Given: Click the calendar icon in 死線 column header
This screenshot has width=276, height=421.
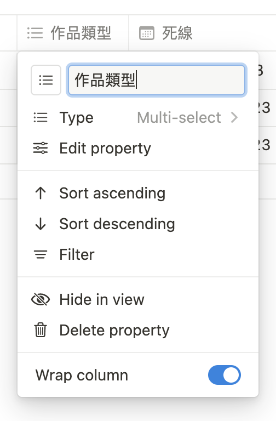Looking at the screenshot, I should [x=147, y=33].
